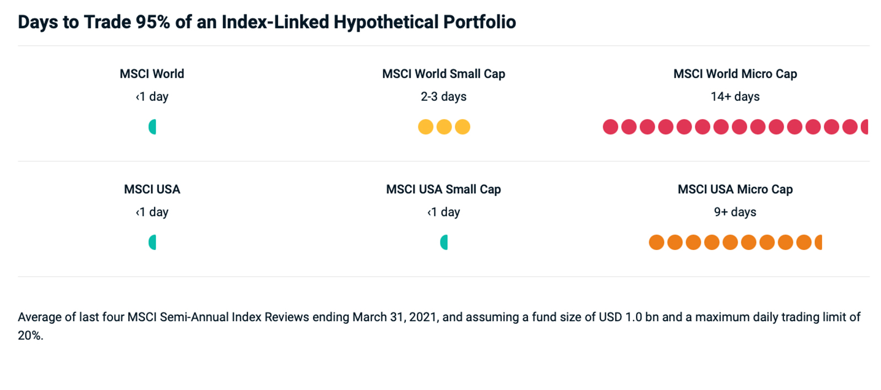Click the orange half-dot ending the MSCI USA Micro Cap row

click(818, 242)
